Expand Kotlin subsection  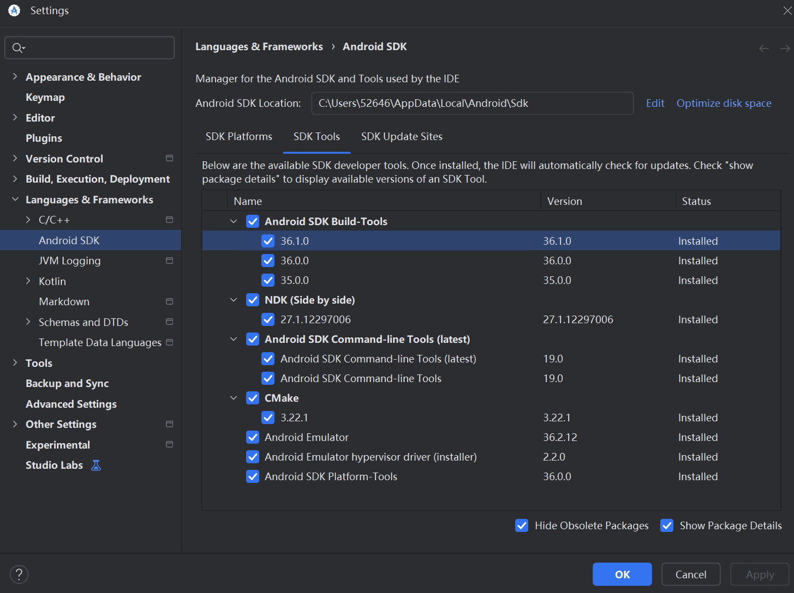(x=28, y=281)
